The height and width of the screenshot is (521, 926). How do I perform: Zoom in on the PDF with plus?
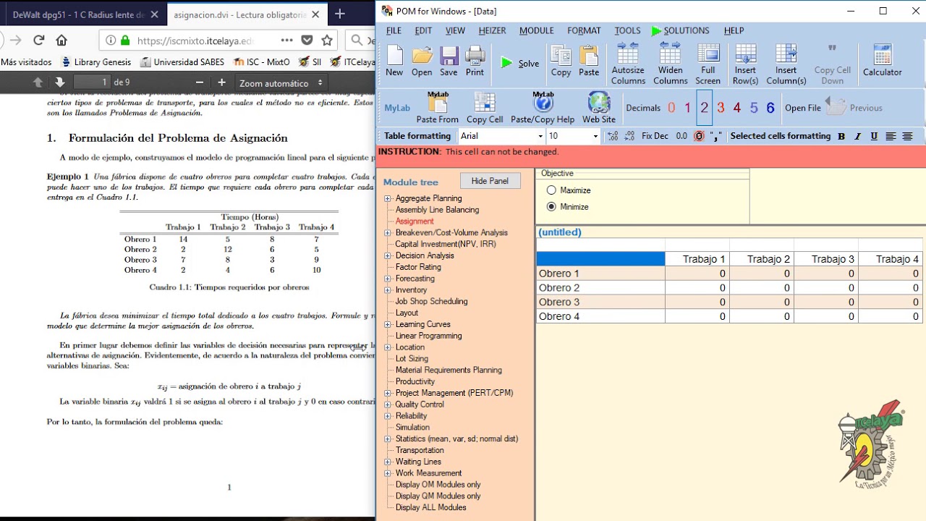[221, 82]
